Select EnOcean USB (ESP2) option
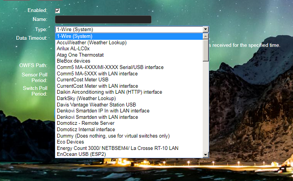This screenshot has height=181, width=293. pos(129,154)
